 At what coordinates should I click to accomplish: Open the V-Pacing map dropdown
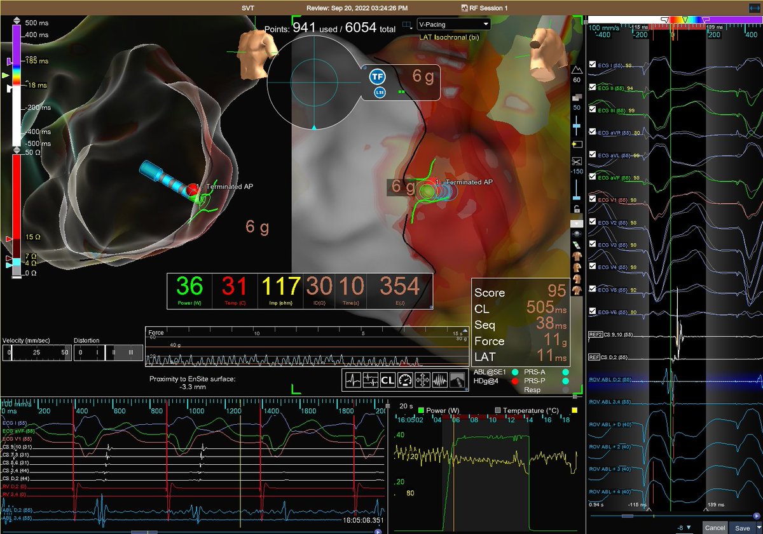[x=453, y=24]
